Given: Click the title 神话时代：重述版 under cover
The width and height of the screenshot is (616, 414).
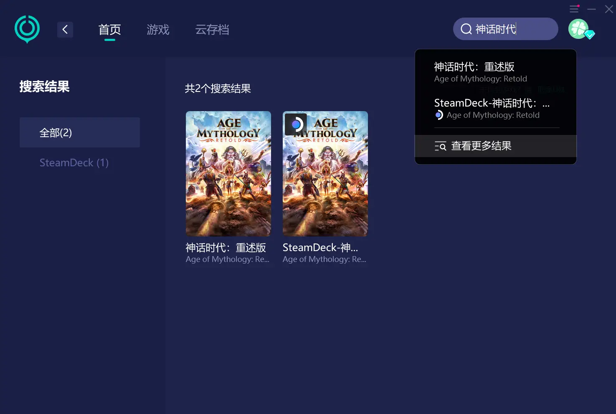Looking at the screenshot, I should point(226,248).
